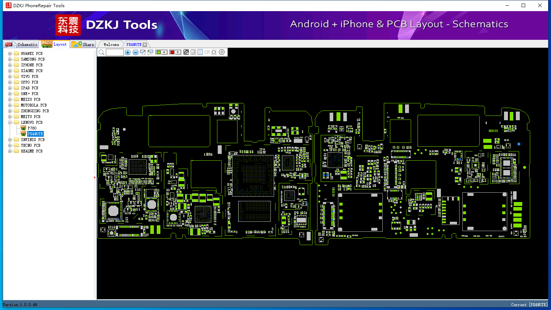
Task: Click the red color swatch
Action: click(x=172, y=52)
